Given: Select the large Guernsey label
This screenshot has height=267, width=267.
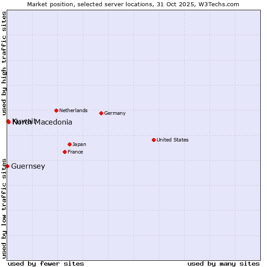Looking at the screenshot, I should (28, 166).
